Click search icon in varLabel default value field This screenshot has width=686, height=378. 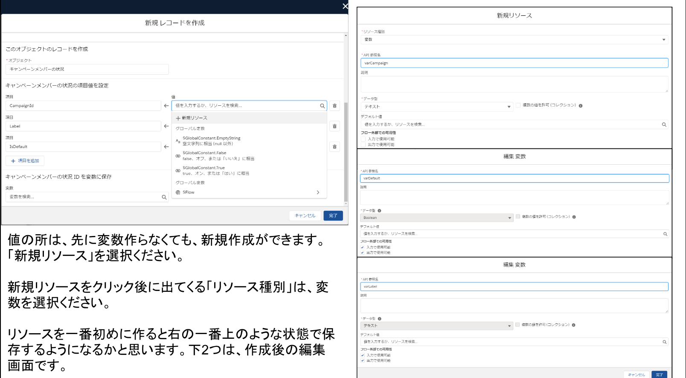[665, 342]
